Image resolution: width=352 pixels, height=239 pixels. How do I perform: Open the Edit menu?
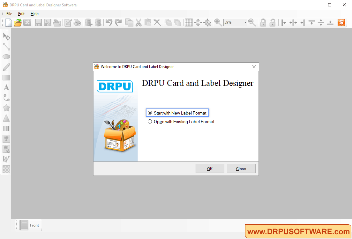pyautogui.click(x=21, y=14)
